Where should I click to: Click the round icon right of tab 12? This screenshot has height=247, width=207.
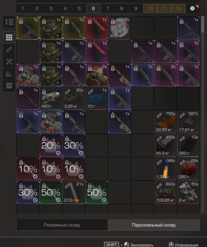(x=193, y=8)
